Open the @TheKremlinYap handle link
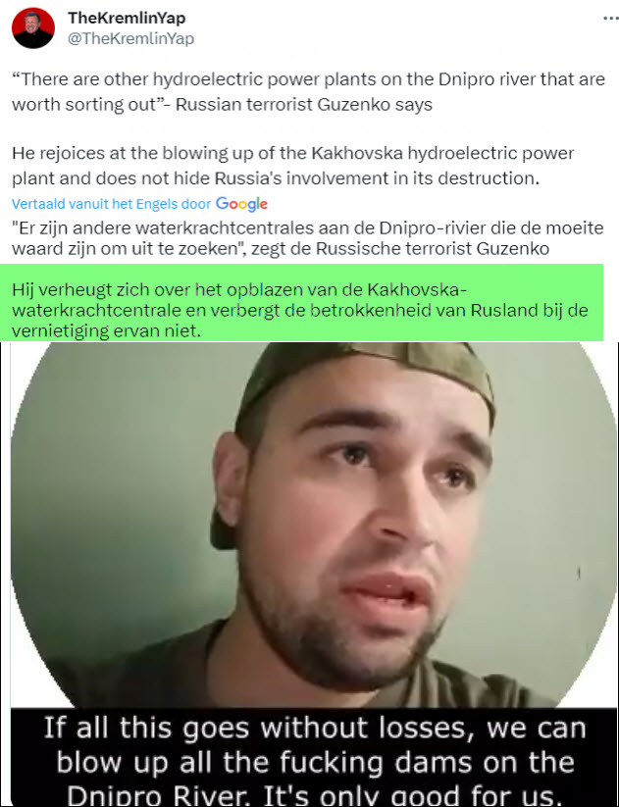This screenshot has width=619, height=807. tap(130, 38)
